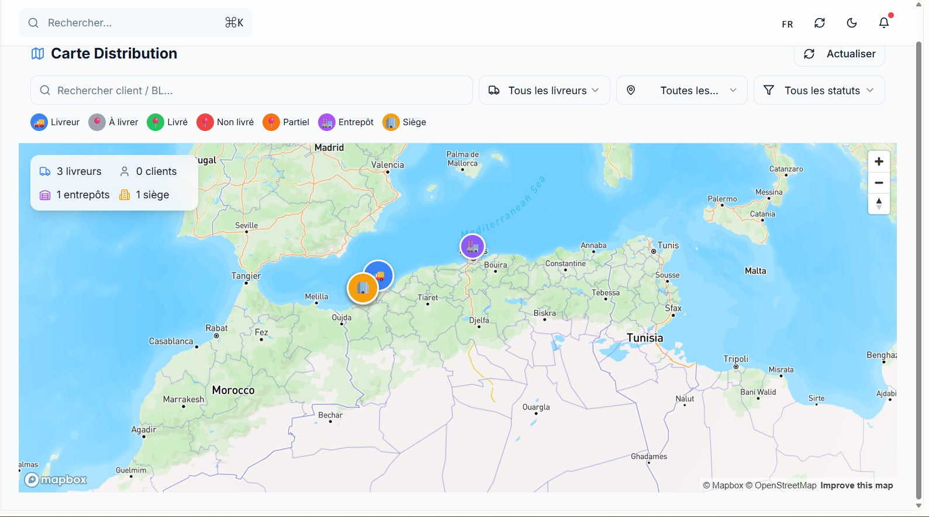Click the Livreur legend icon
Screen dimensions: 929x517
[x=39, y=122]
